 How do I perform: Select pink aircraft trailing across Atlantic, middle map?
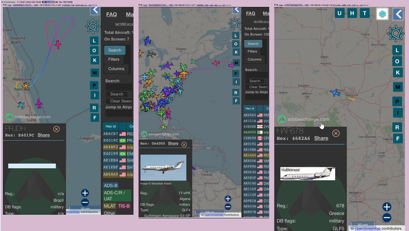coord(216,63)
